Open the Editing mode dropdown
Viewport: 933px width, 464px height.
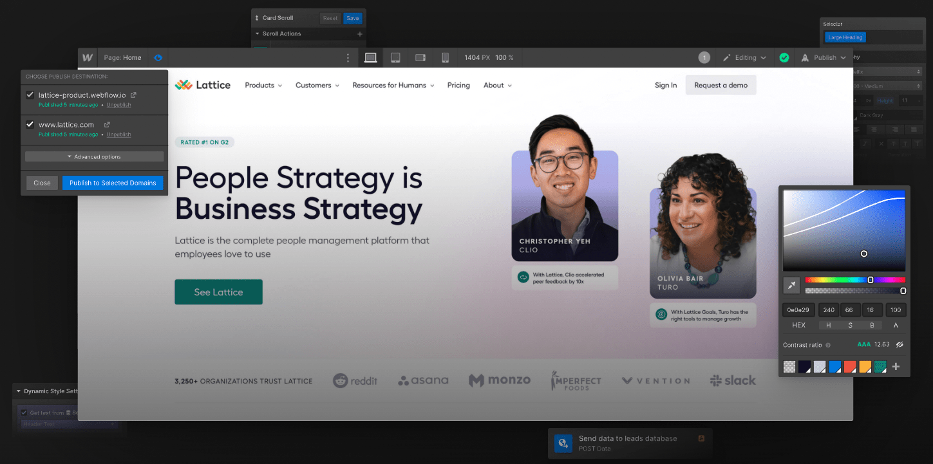(x=744, y=57)
